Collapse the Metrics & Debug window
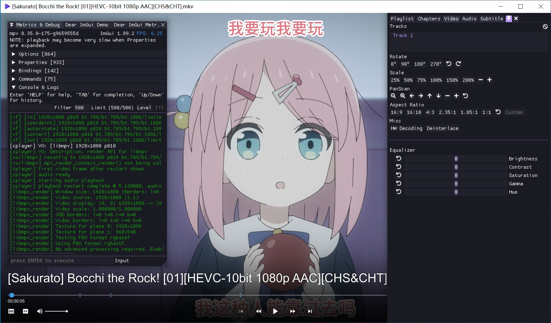The image size is (551, 323). tap(12, 25)
